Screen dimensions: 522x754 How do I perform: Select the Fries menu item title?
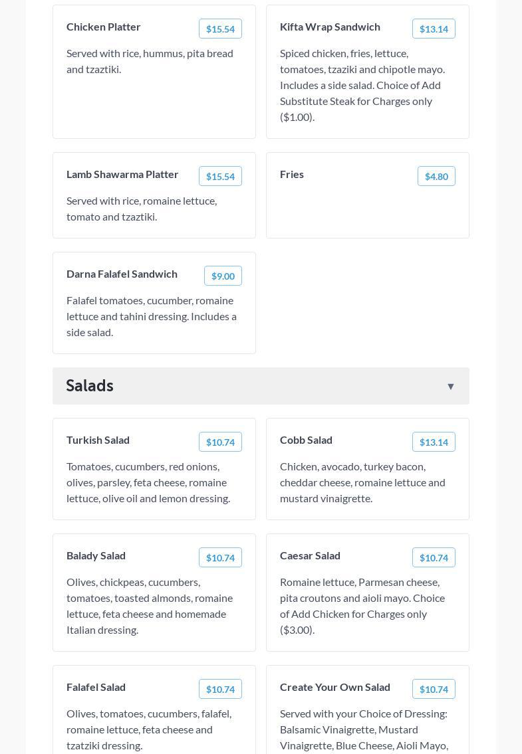coord(292,174)
